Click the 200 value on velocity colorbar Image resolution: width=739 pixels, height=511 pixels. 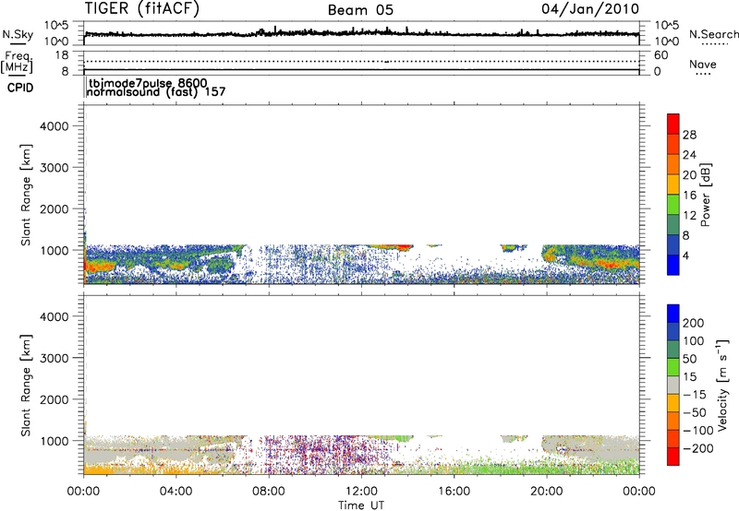[694, 323]
